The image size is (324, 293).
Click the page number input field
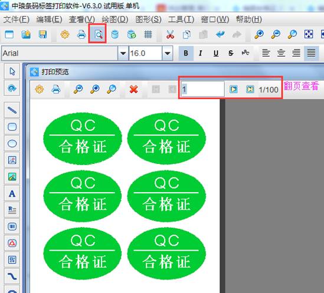202,89
